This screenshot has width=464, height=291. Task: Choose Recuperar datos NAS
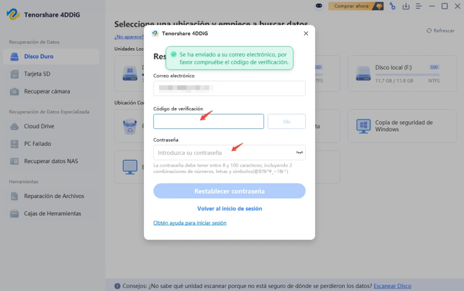tap(51, 161)
